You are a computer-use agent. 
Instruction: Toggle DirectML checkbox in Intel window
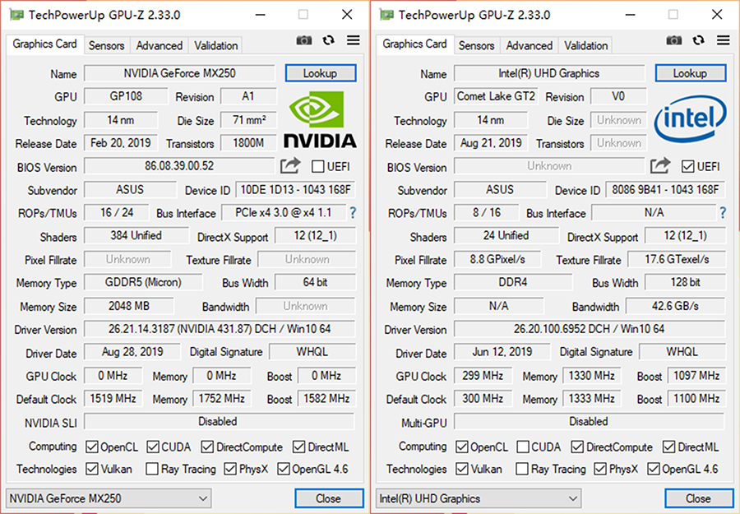click(668, 447)
